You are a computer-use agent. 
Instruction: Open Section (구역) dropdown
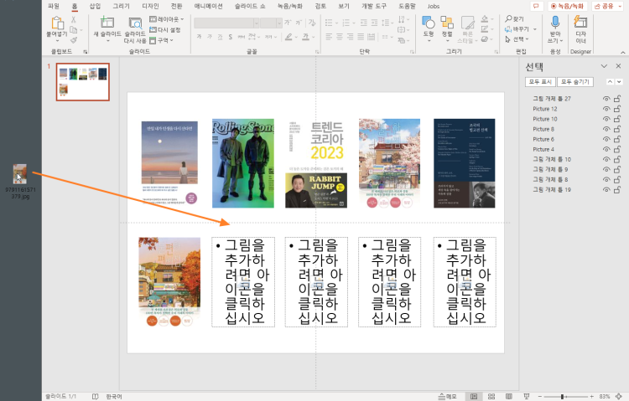click(161, 40)
